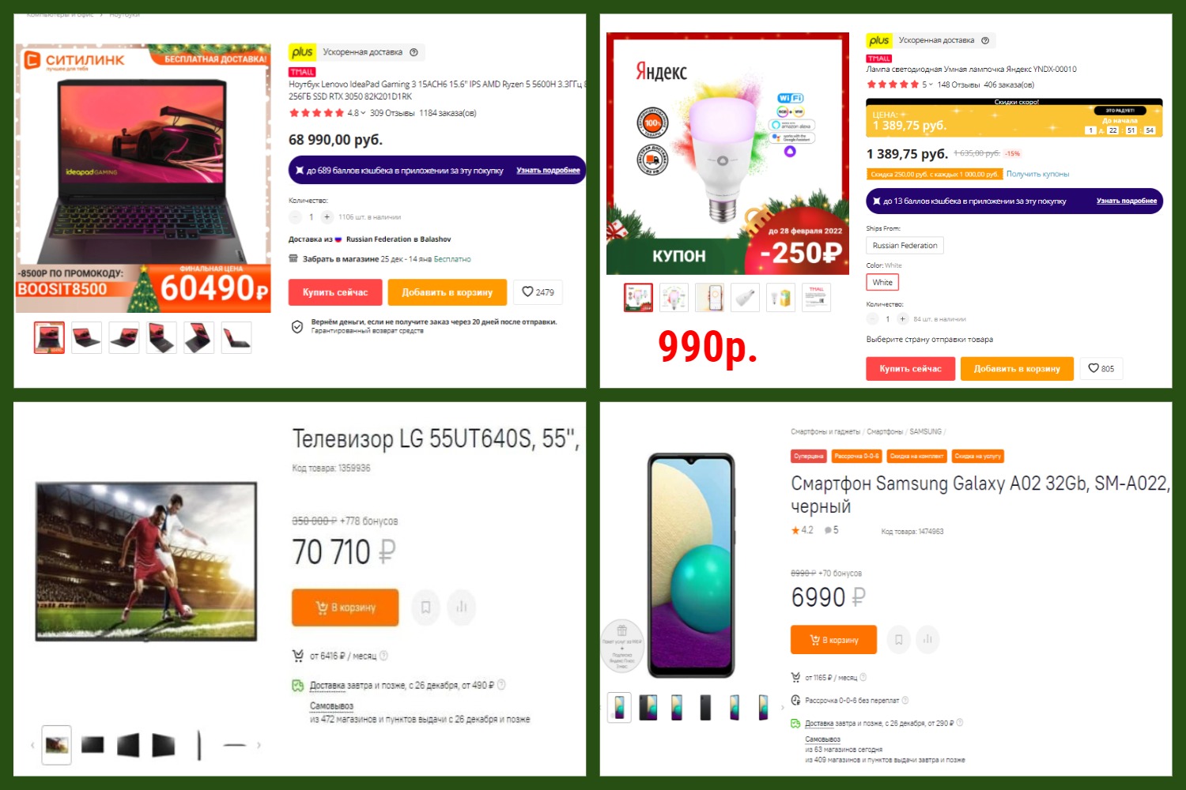Click Получить купоны link

pyautogui.click(x=1037, y=174)
